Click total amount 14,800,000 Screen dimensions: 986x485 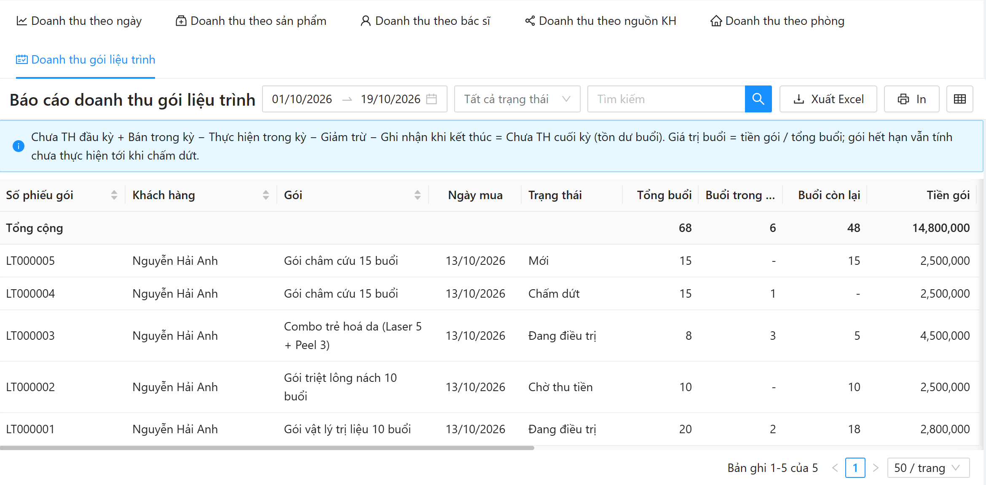(941, 228)
